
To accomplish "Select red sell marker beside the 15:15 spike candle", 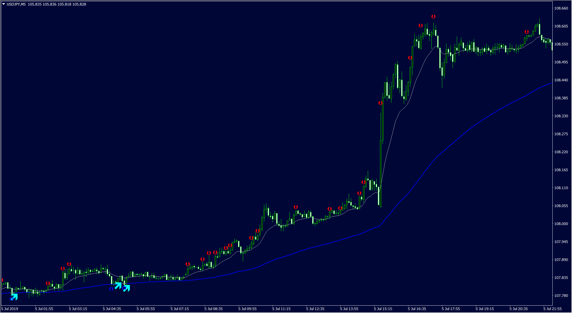I will (x=380, y=103).
